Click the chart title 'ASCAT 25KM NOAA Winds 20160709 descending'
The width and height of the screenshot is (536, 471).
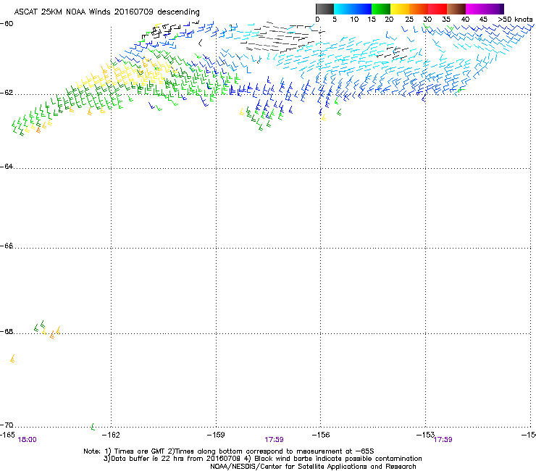click(106, 12)
